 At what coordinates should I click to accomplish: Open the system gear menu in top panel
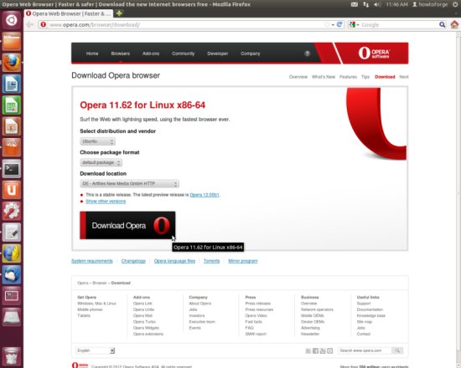(x=455, y=4)
